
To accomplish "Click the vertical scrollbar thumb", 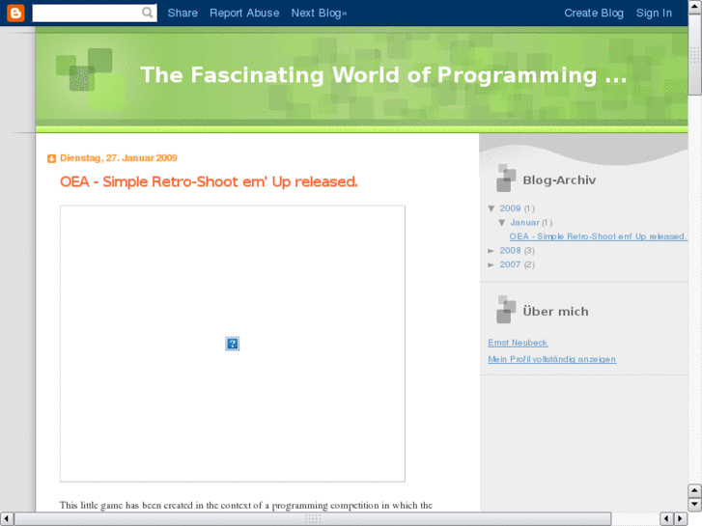I will click(x=695, y=55).
